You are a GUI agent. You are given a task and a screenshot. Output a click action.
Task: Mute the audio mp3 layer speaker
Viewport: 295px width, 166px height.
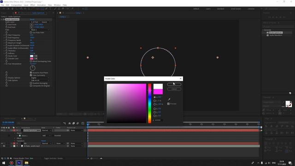click(4, 146)
